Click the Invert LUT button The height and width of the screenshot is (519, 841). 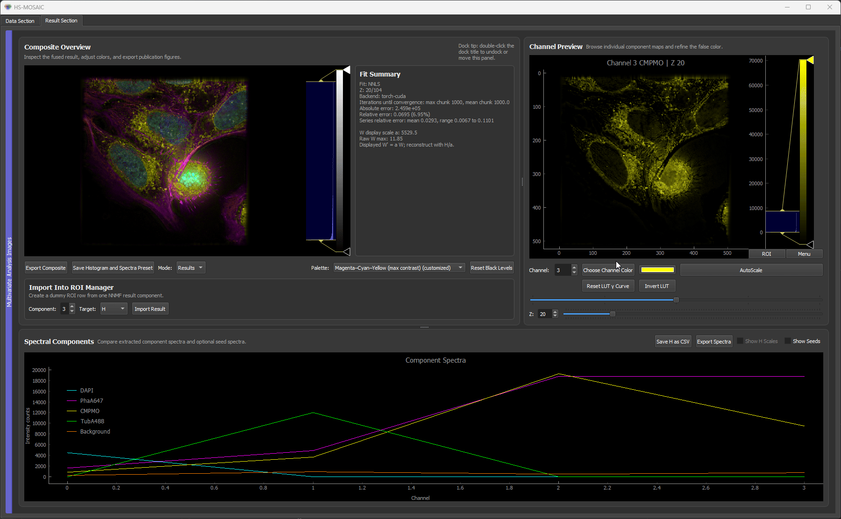(657, 286)
